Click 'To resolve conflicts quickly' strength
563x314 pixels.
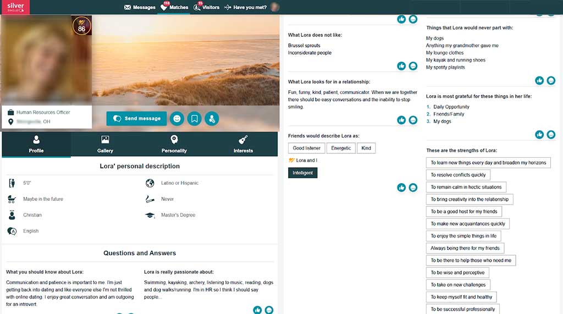coord(458,175)
